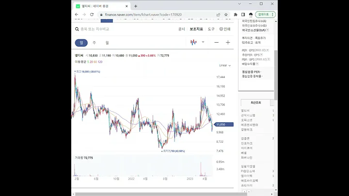
Task: Click help icon next to 배당수익률
Action: (x=257, y=64)
